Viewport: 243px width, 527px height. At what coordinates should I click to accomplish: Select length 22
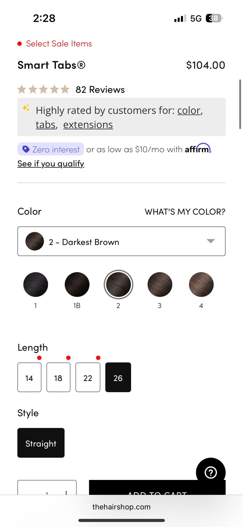(88, 377)
